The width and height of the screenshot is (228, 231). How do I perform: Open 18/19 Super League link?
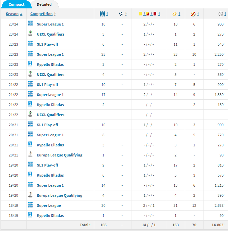pos(49,205)
